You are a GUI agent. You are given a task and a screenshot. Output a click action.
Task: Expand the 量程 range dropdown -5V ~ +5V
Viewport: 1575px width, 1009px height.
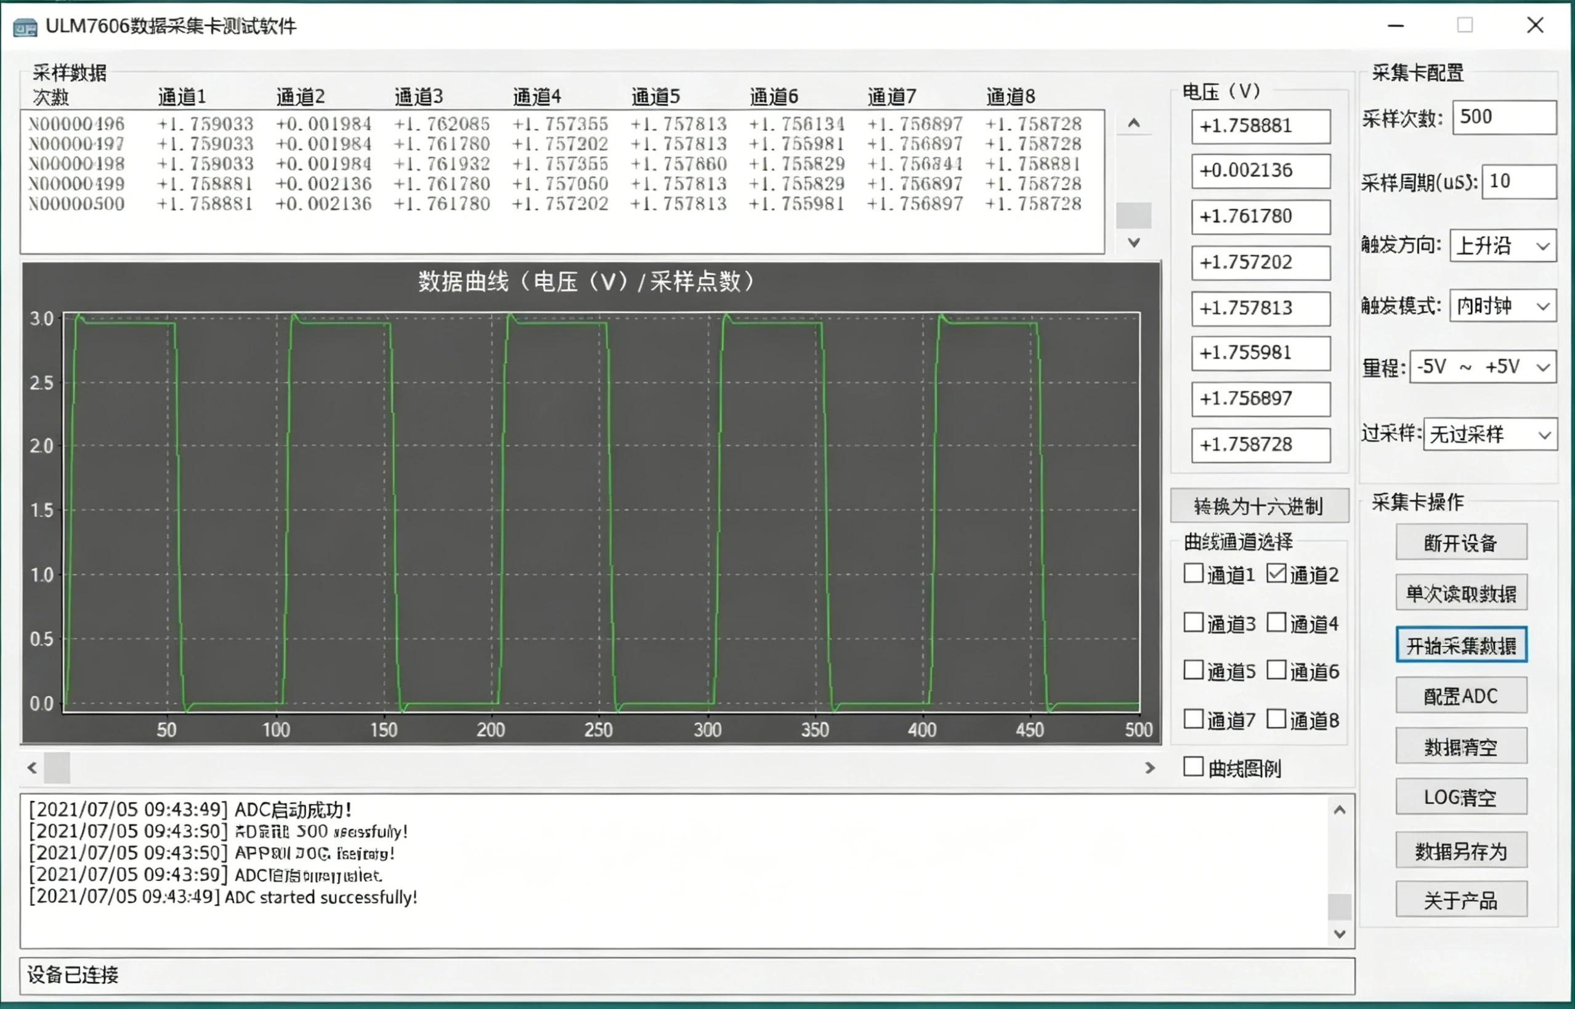point(1483,366)
